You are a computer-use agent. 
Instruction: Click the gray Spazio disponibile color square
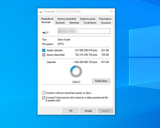coord(44,55)
